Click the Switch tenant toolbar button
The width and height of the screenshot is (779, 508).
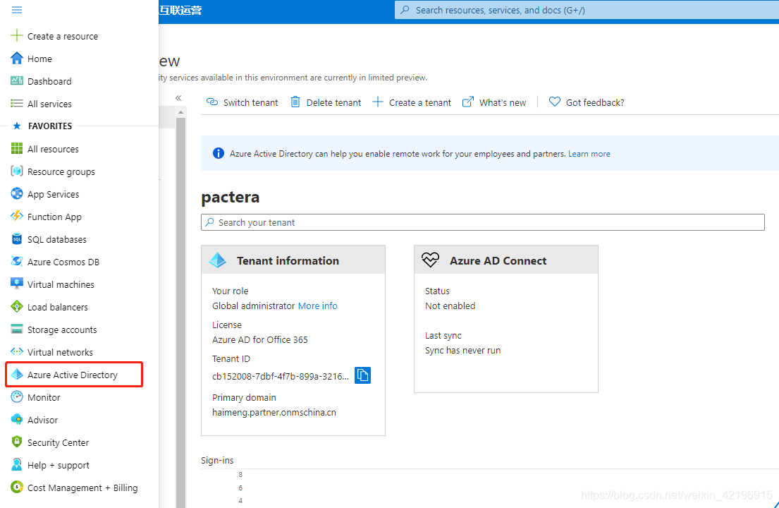pos(242,102)
